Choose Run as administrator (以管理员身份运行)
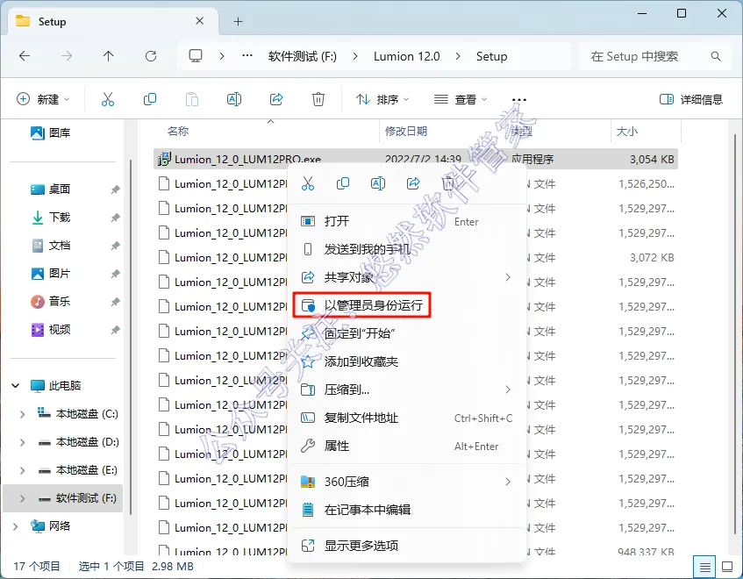The image size is (743, 579). [x=408, y=305]
